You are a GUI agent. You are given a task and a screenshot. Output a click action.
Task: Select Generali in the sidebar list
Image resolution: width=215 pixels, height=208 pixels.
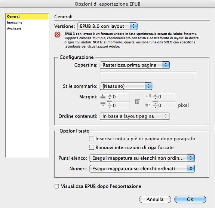click(27, 16)
